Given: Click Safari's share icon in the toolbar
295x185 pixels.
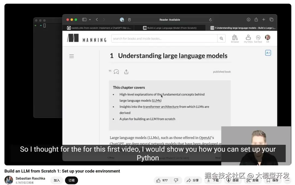Looking at the screenshot, I should point(256,19).
